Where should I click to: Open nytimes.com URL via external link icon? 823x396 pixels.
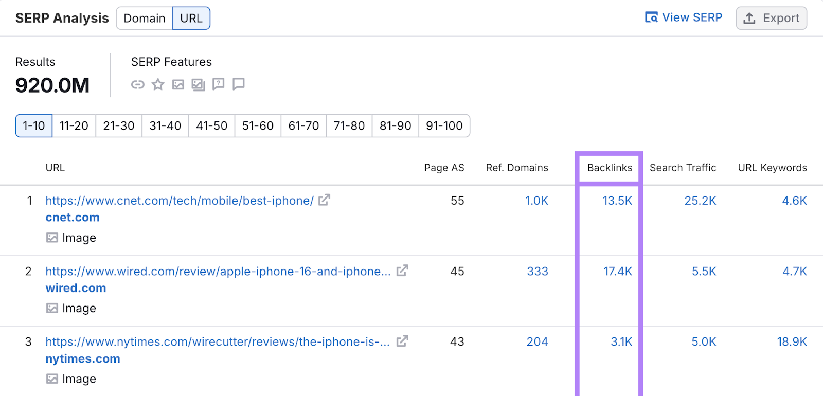point(402,341)
